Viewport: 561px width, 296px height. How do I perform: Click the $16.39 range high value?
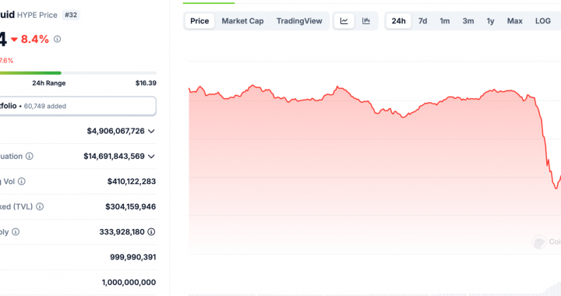146,83
